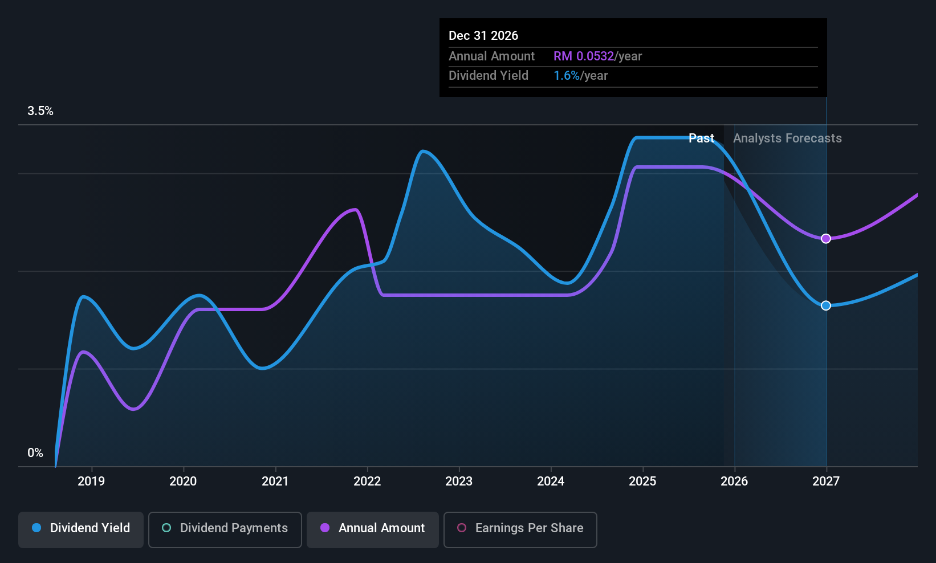Enable the Dividend Payments series
The width and height of the screenshot is (936, 563).
(225, 529)
